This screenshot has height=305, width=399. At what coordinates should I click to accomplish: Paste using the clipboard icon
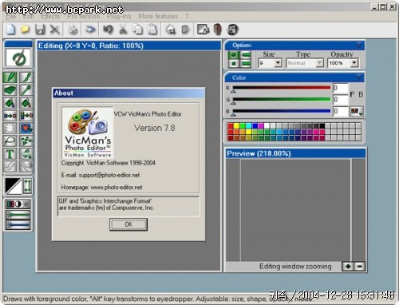[x=152, y=29]
